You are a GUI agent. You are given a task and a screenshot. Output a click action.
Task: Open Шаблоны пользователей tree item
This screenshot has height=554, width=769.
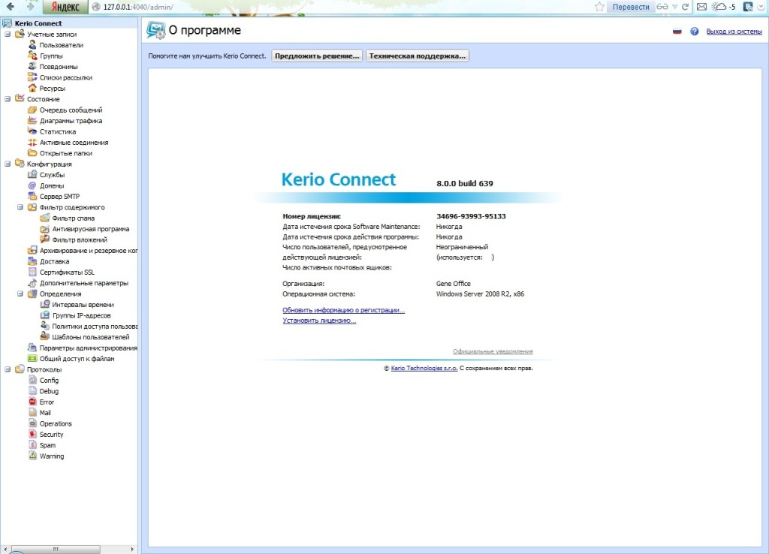[x=91, y=337]
